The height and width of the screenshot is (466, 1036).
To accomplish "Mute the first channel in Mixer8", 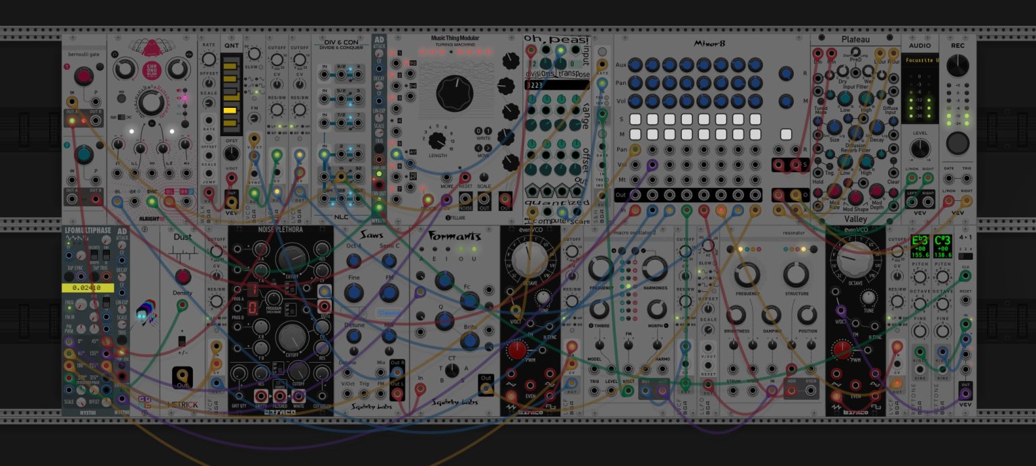I will click(635, 134).
